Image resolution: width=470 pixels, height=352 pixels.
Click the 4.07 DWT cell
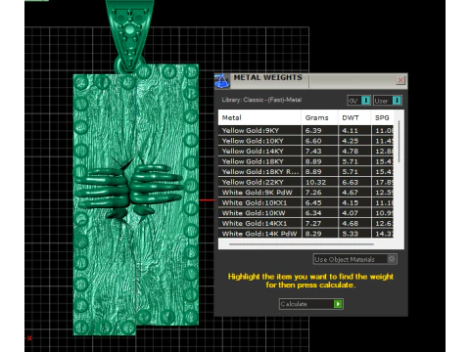[354, 213]
